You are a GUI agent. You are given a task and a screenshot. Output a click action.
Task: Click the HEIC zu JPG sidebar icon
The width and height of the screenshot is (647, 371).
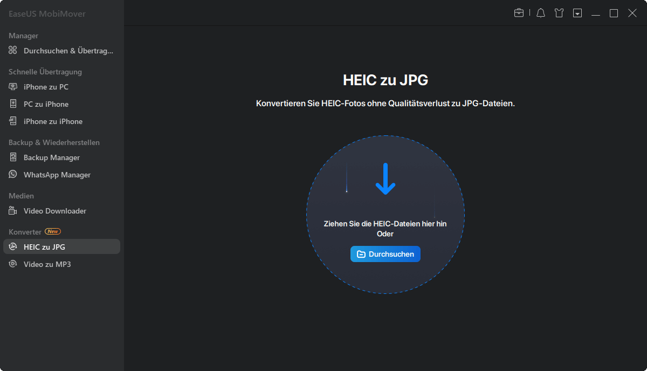pyautogui.click(x=13, y=247)
